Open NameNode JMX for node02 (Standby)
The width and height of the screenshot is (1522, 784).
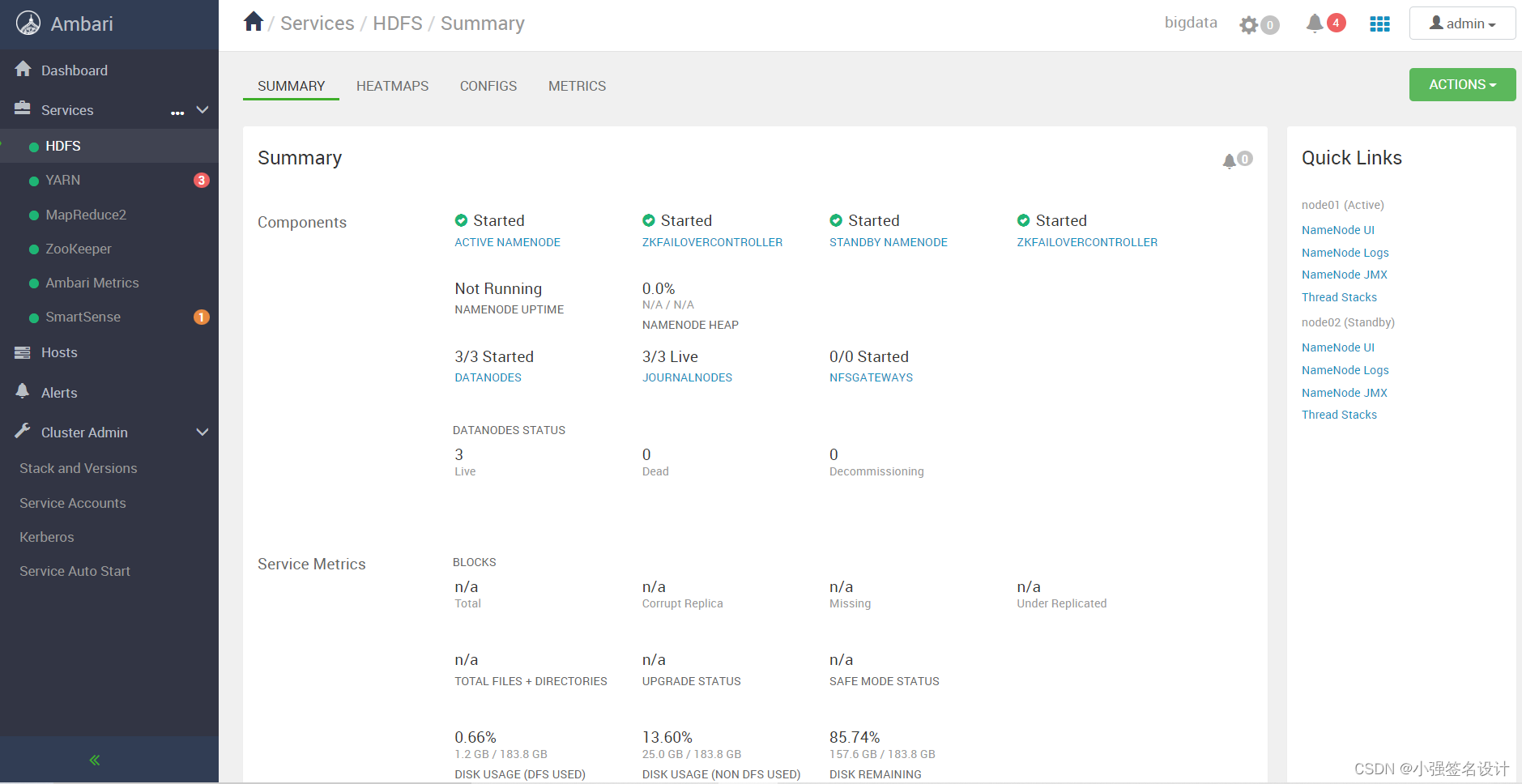(x=1345, y=393)
